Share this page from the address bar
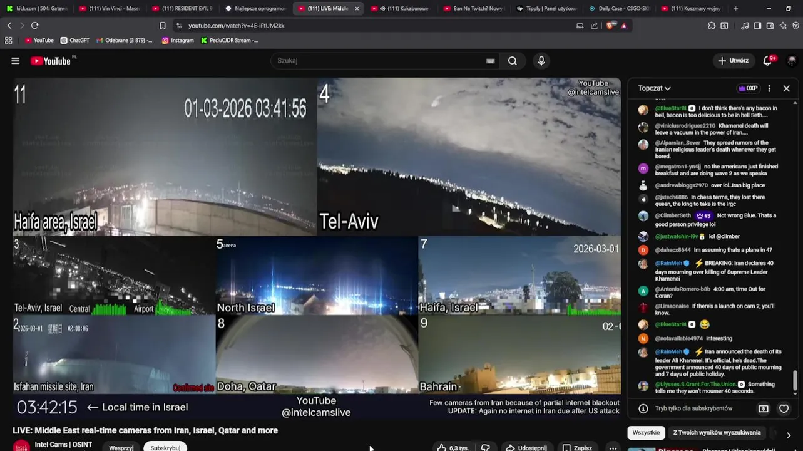 [594, 26]
